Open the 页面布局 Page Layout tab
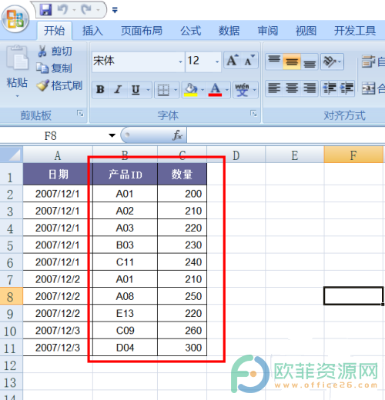This screenshot has height=400, width=385. click(x=142, y=31)
